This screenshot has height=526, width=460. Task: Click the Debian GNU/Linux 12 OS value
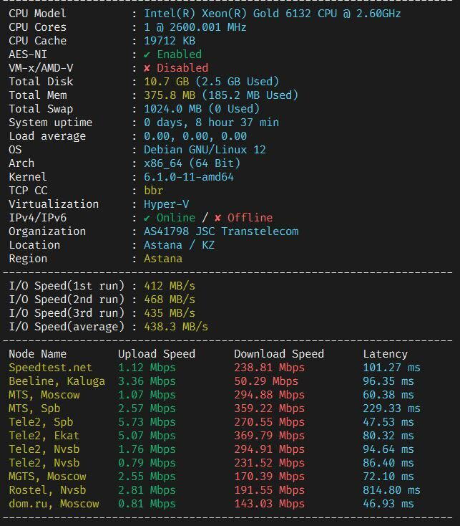[205, 150]
